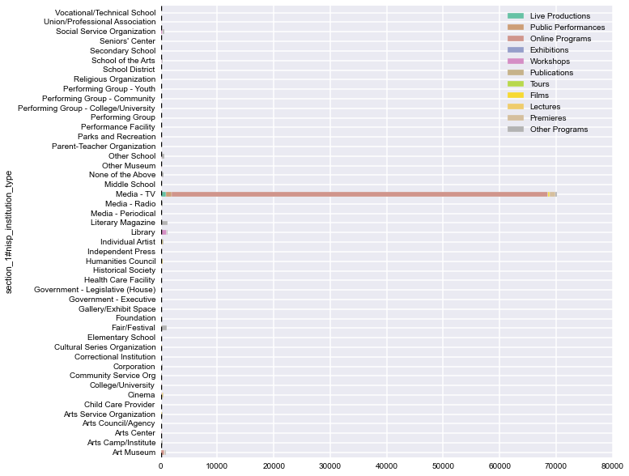The image size is (629, 476).
Task: Click the Workshops legend swatch
Action: (x=516, y=62)
